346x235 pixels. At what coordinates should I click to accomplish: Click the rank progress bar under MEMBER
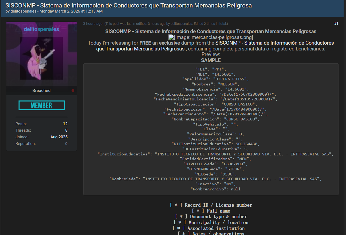tap(41, 117)
